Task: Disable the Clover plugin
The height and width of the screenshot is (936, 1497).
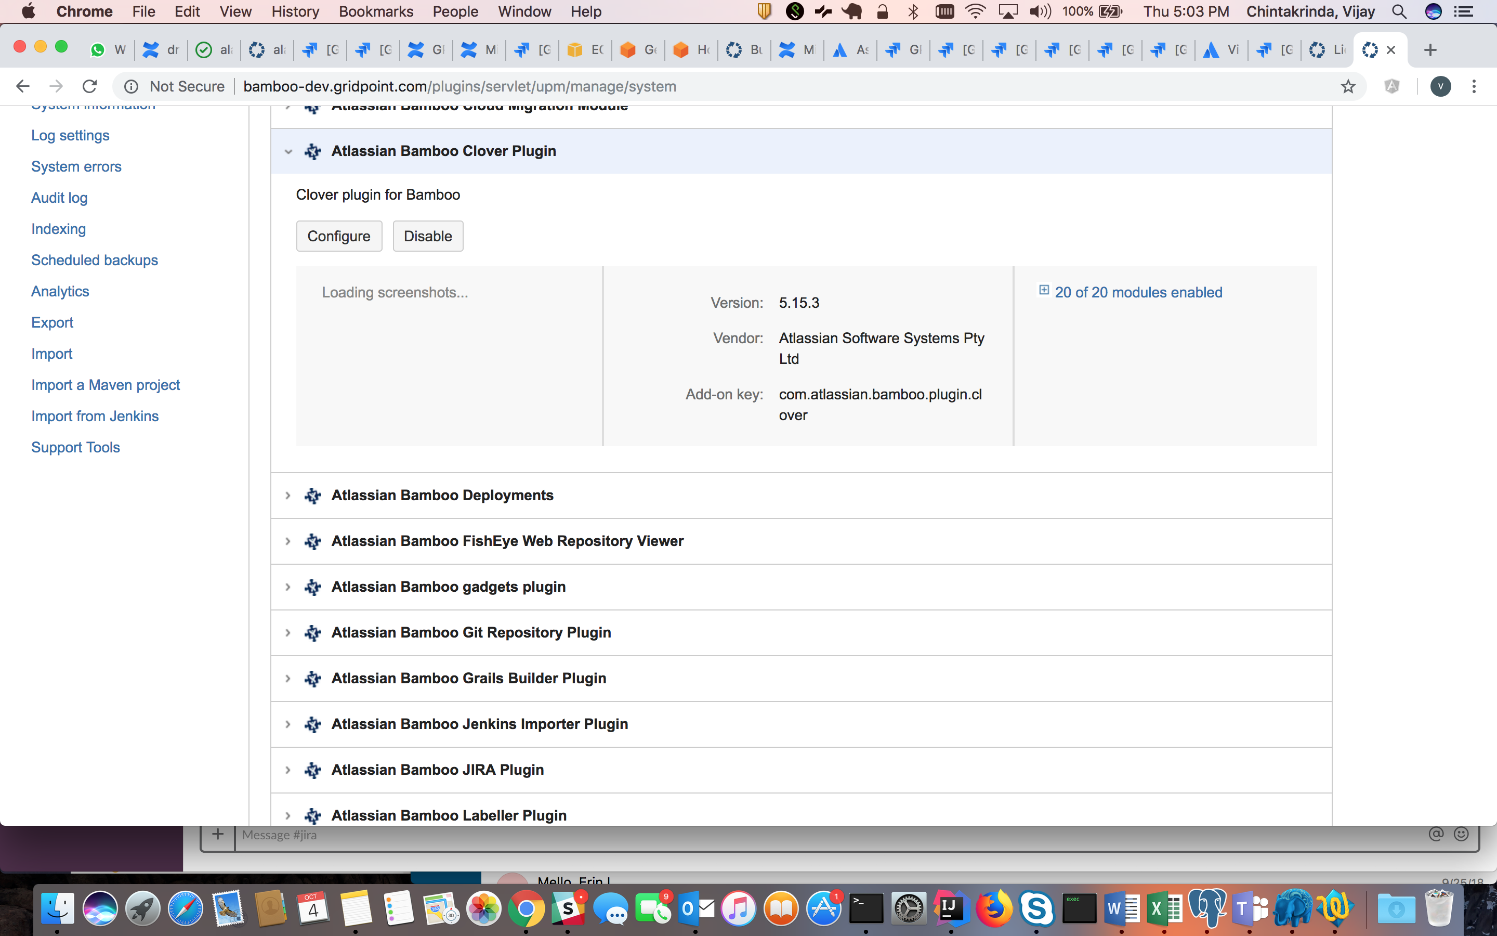Action: pyautogui.click(x=428, y=236)
